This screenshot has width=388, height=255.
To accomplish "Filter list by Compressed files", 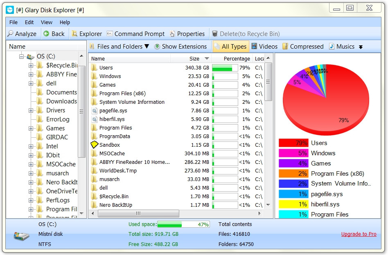I will coord(303,47).
